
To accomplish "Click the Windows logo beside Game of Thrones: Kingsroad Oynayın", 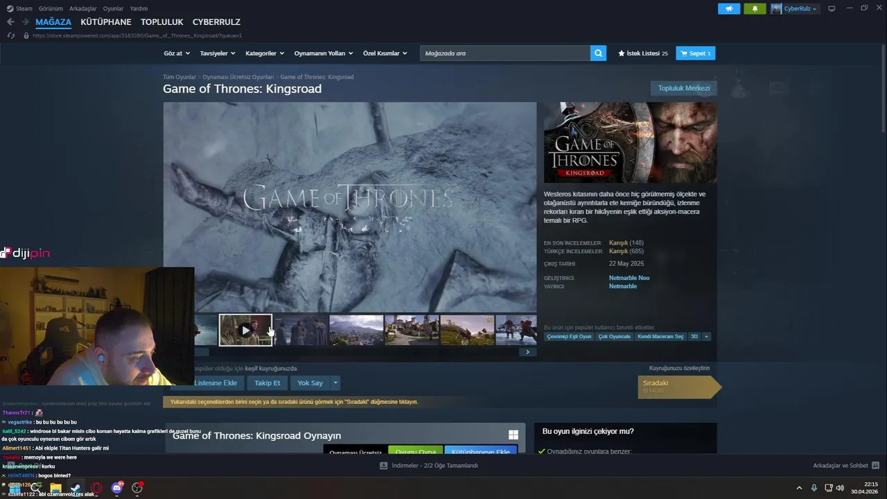I will pos(513,435).
